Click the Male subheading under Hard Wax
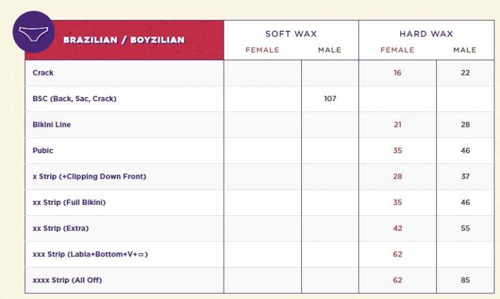 [465, 50]
